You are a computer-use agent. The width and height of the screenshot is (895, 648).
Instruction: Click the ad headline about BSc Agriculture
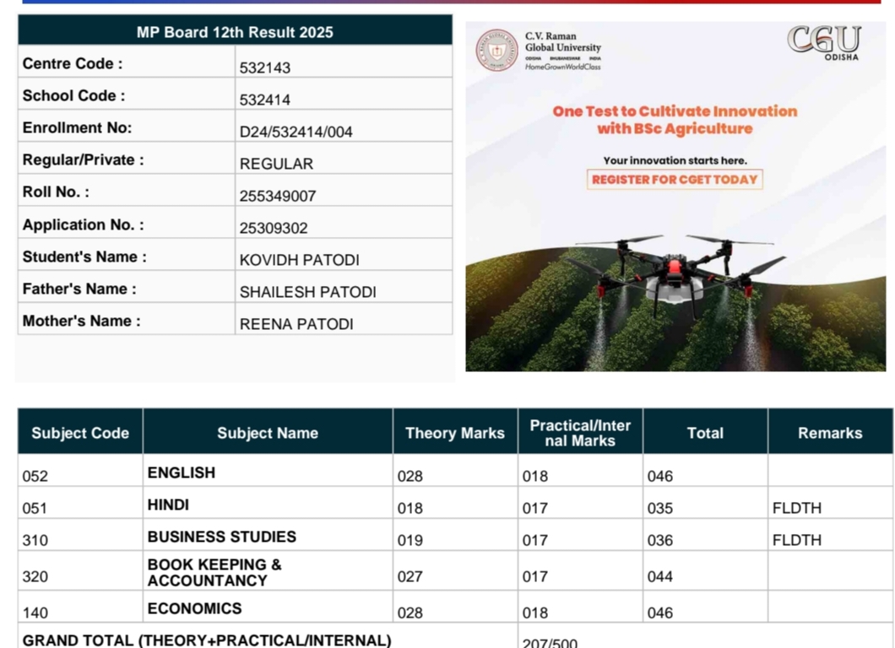coord(675,120)
